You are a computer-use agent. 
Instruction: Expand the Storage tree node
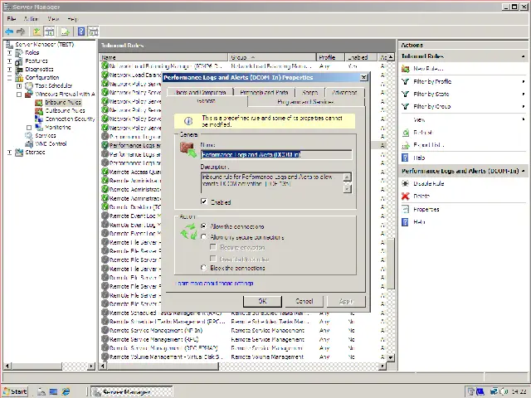click(9, 153)
